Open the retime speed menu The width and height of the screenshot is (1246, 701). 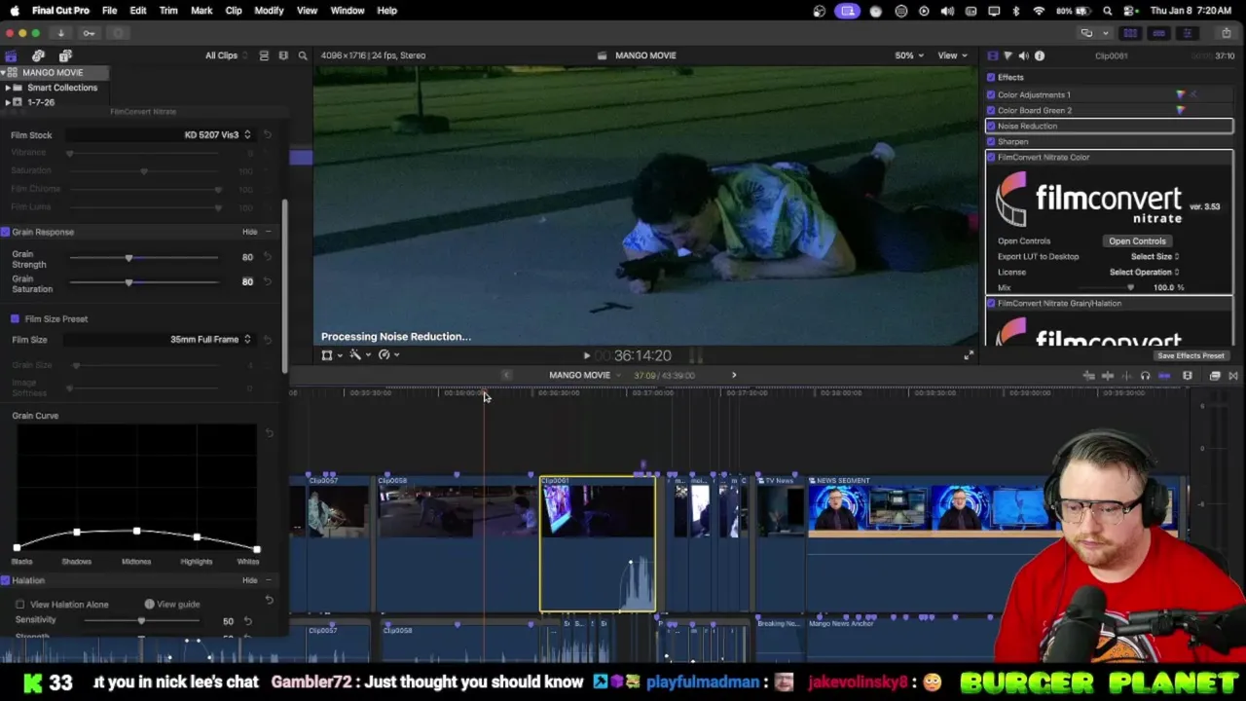388,355
